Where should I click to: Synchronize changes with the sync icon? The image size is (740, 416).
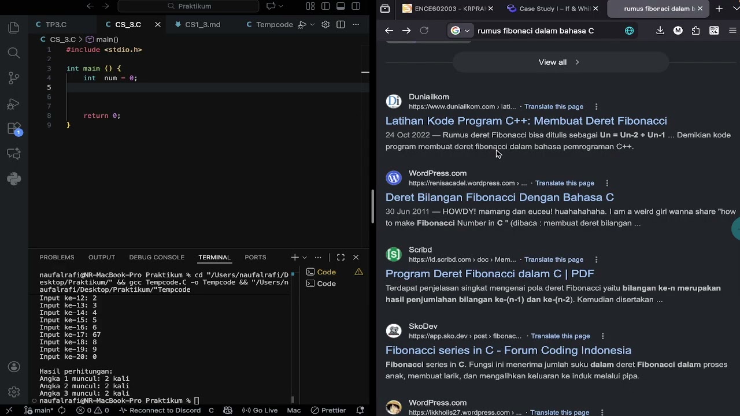(x=62, y=410)
